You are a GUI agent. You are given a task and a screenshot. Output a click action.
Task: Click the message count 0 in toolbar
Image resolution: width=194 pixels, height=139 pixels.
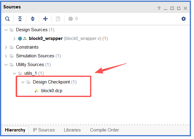(x=77, y=19)
